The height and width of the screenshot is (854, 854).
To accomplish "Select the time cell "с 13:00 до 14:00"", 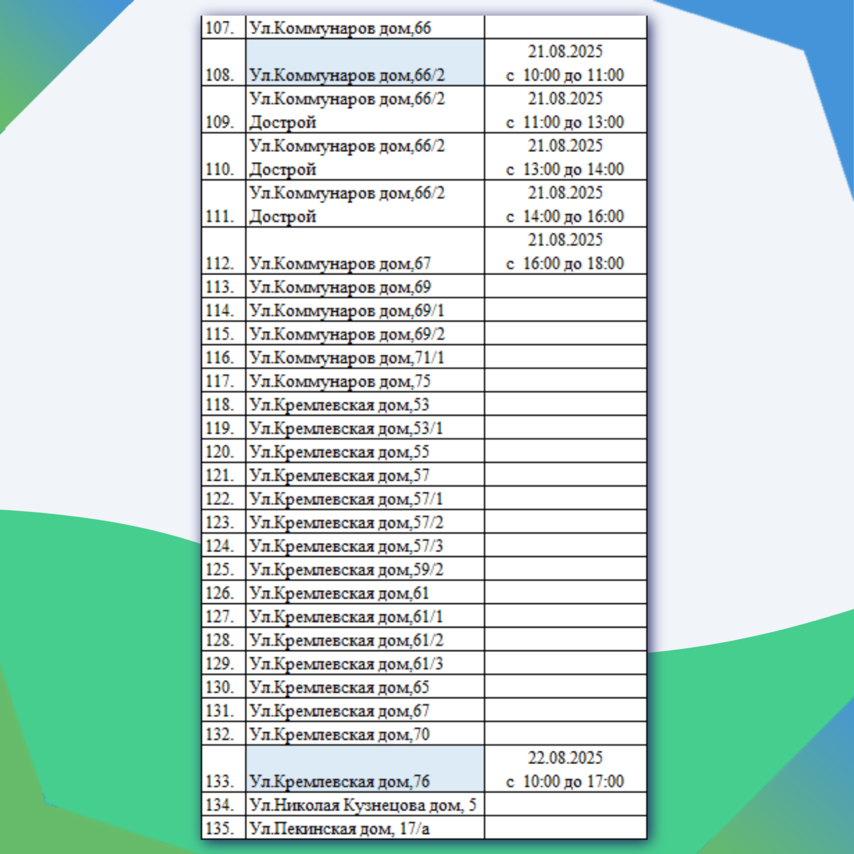I will tap(565, 157).
